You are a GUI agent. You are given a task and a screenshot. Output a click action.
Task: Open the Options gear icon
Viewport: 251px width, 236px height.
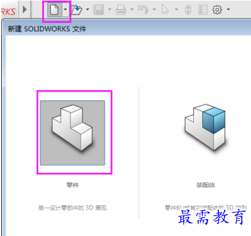pyautogui.click(x=217, y=10)
